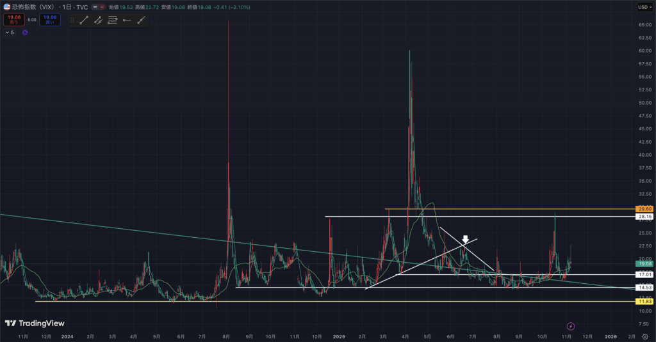Open chart settings gear in bottom-right corner
This screenshot has height=342, width=656.
[645, 336]
